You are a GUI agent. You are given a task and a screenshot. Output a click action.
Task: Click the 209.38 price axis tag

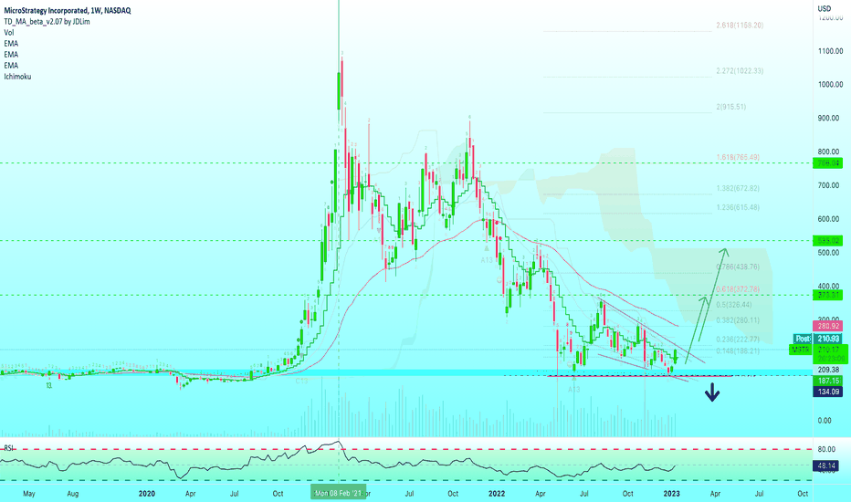coord(827,370)
